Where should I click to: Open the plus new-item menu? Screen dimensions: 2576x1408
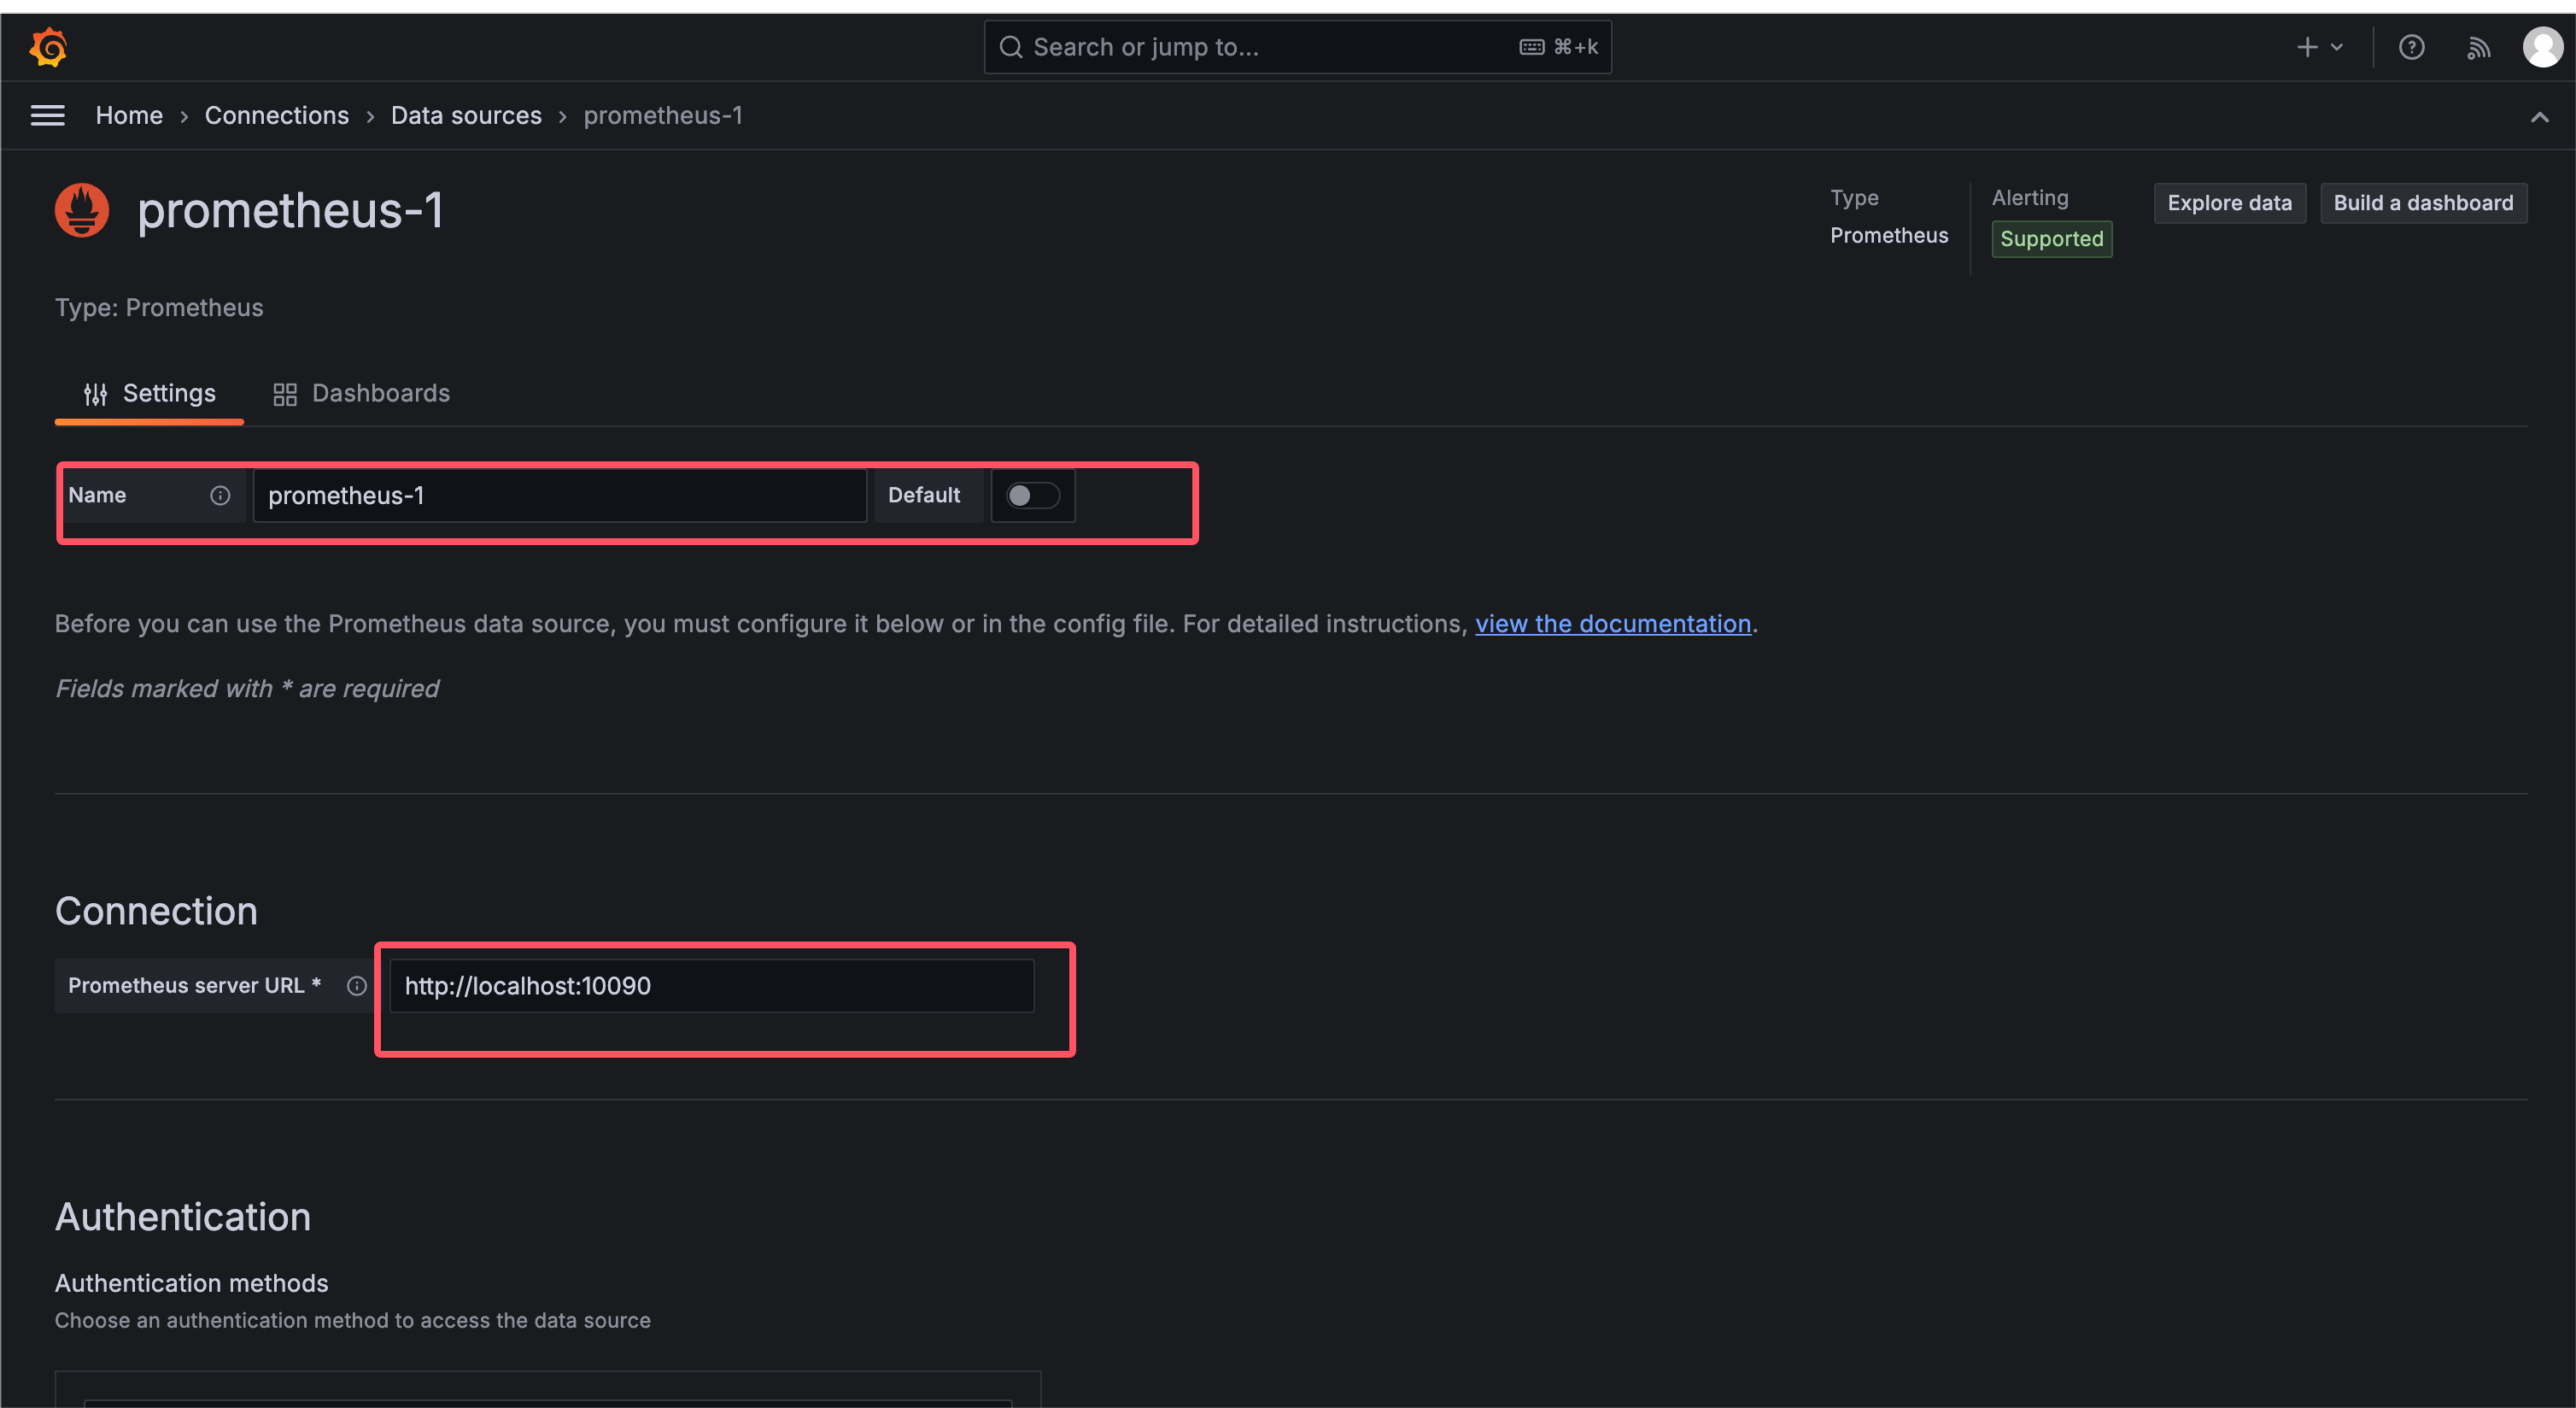2320,47
